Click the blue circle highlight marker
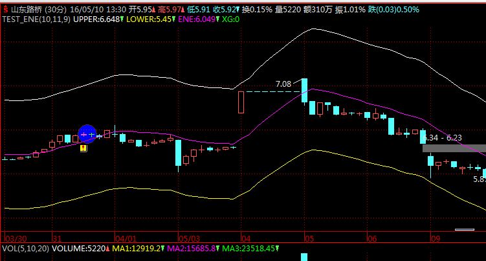486x261 pixels. pos(87,134)
